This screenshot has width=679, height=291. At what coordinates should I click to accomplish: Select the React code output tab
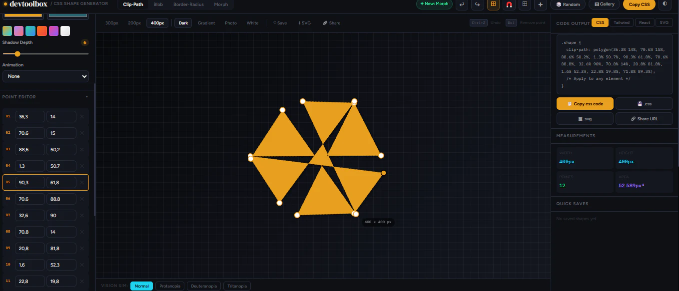click(645, 22)
